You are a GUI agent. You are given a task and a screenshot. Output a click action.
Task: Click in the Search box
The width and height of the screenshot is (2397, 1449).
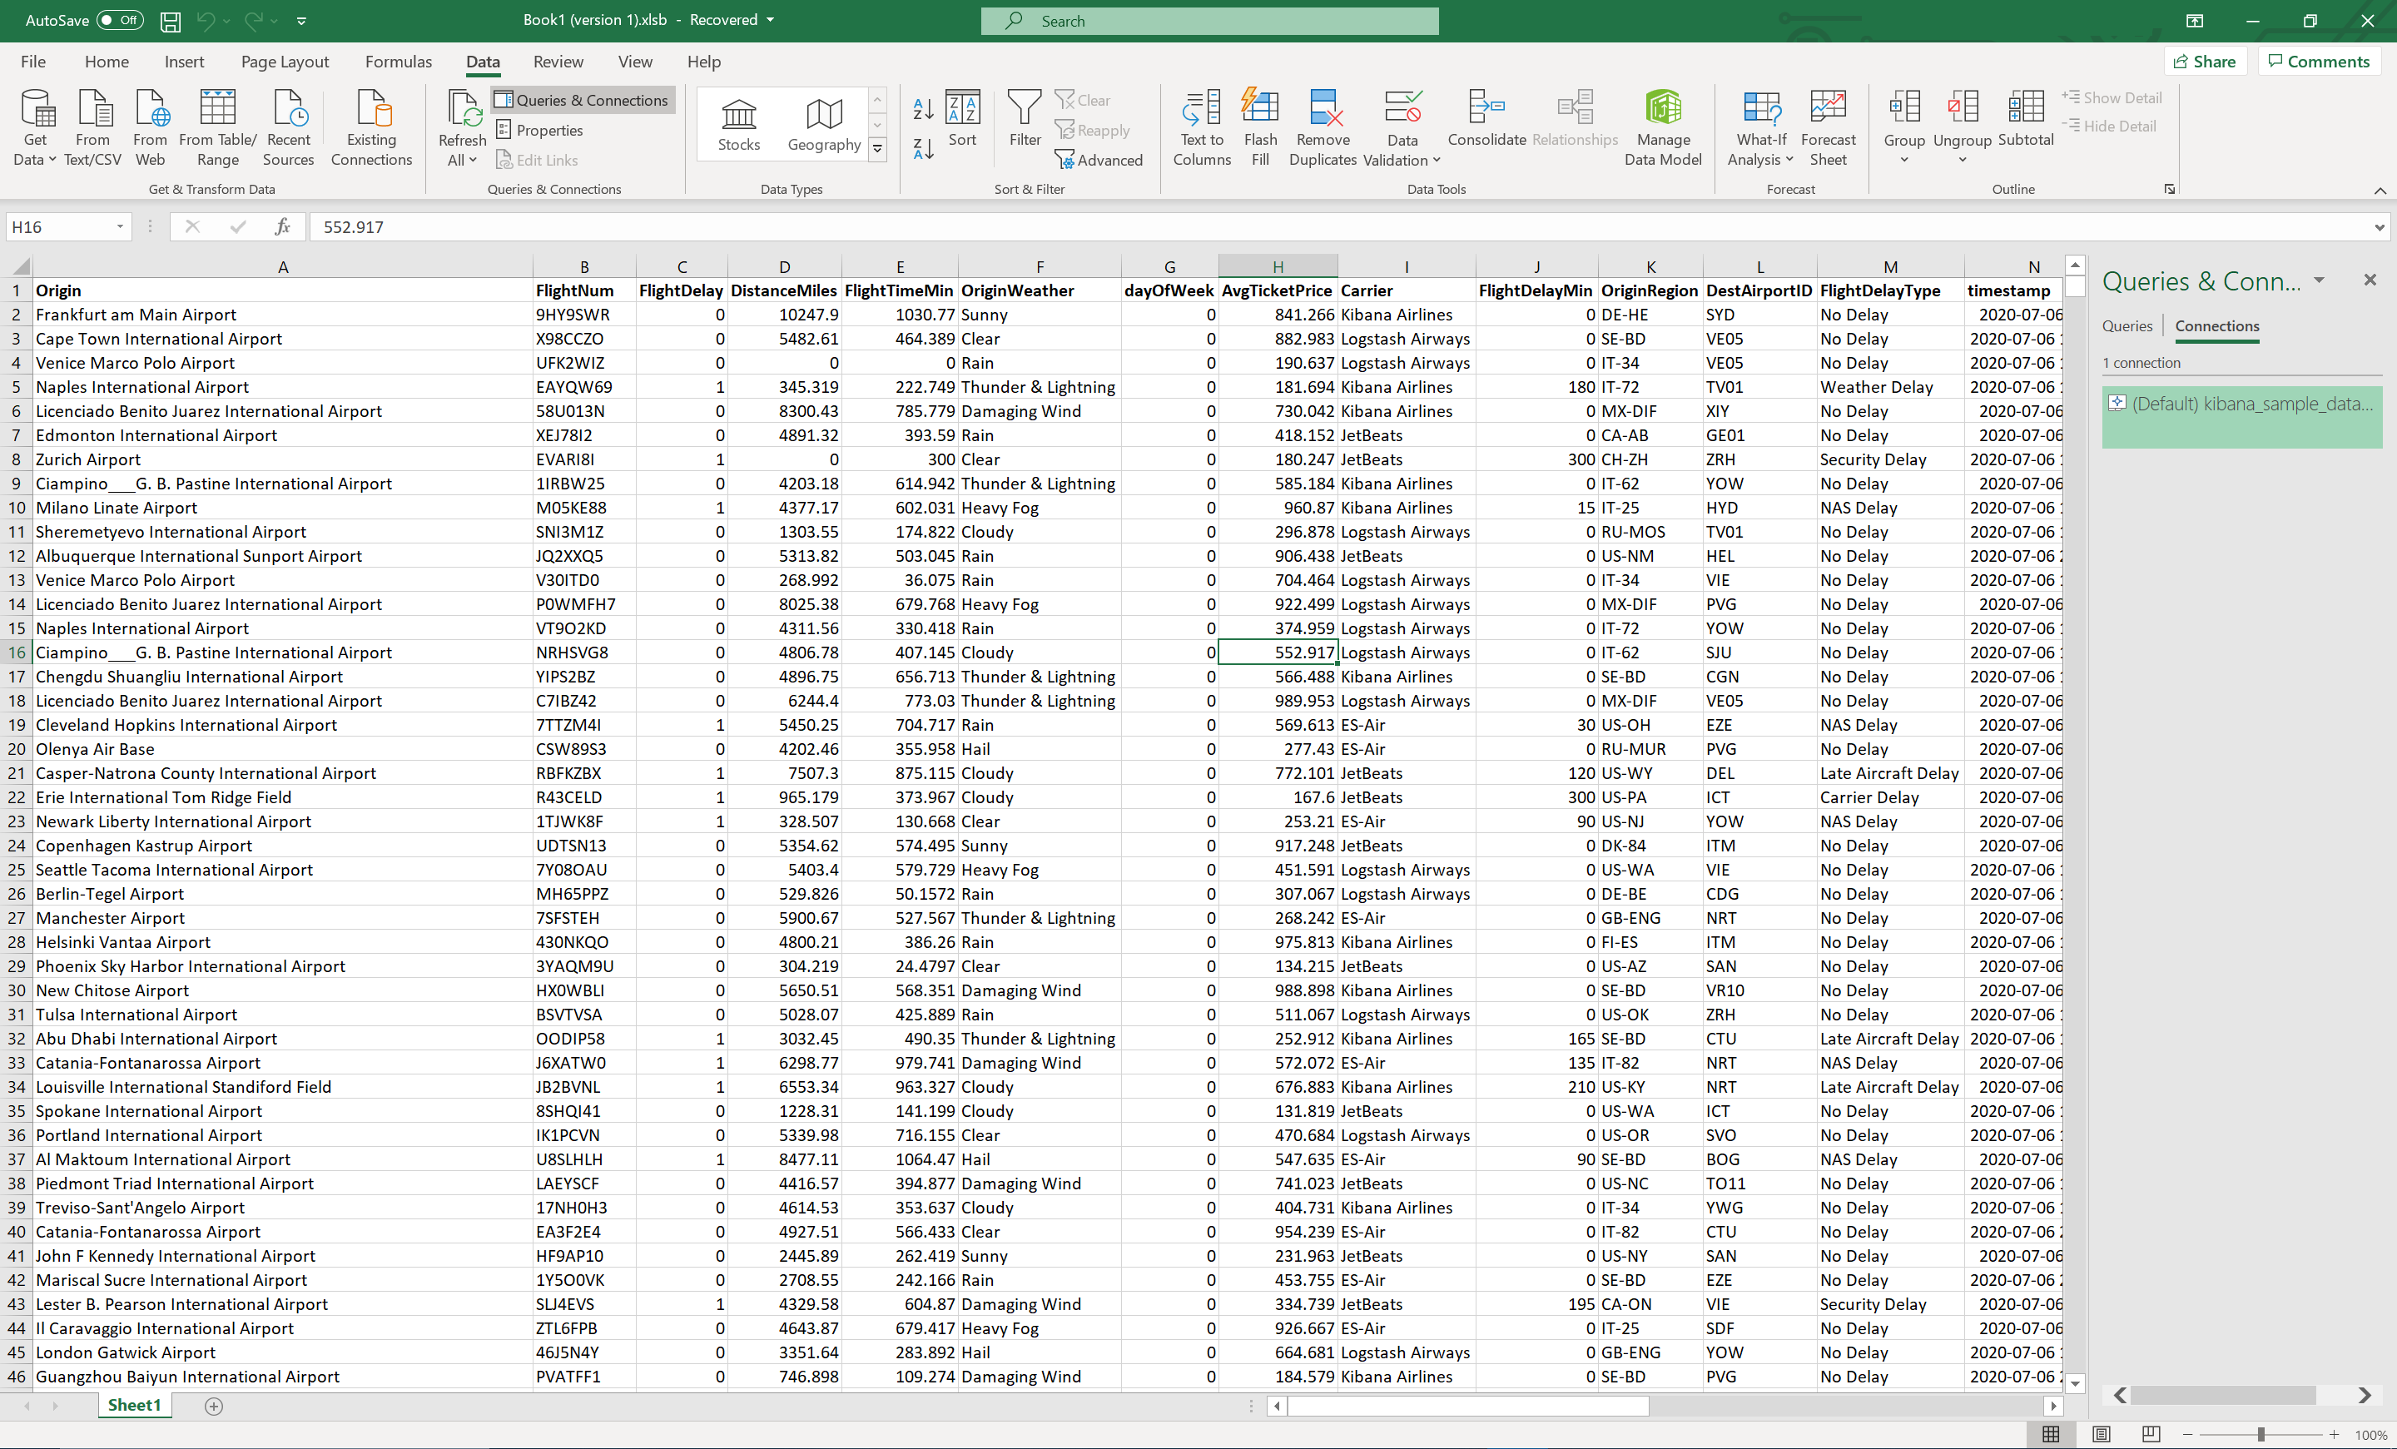[1209, 21]
